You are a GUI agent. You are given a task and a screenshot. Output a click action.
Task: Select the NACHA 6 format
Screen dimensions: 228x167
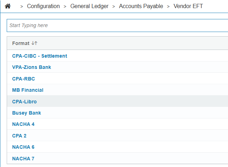pyautogui.click(x=23, y=147)
